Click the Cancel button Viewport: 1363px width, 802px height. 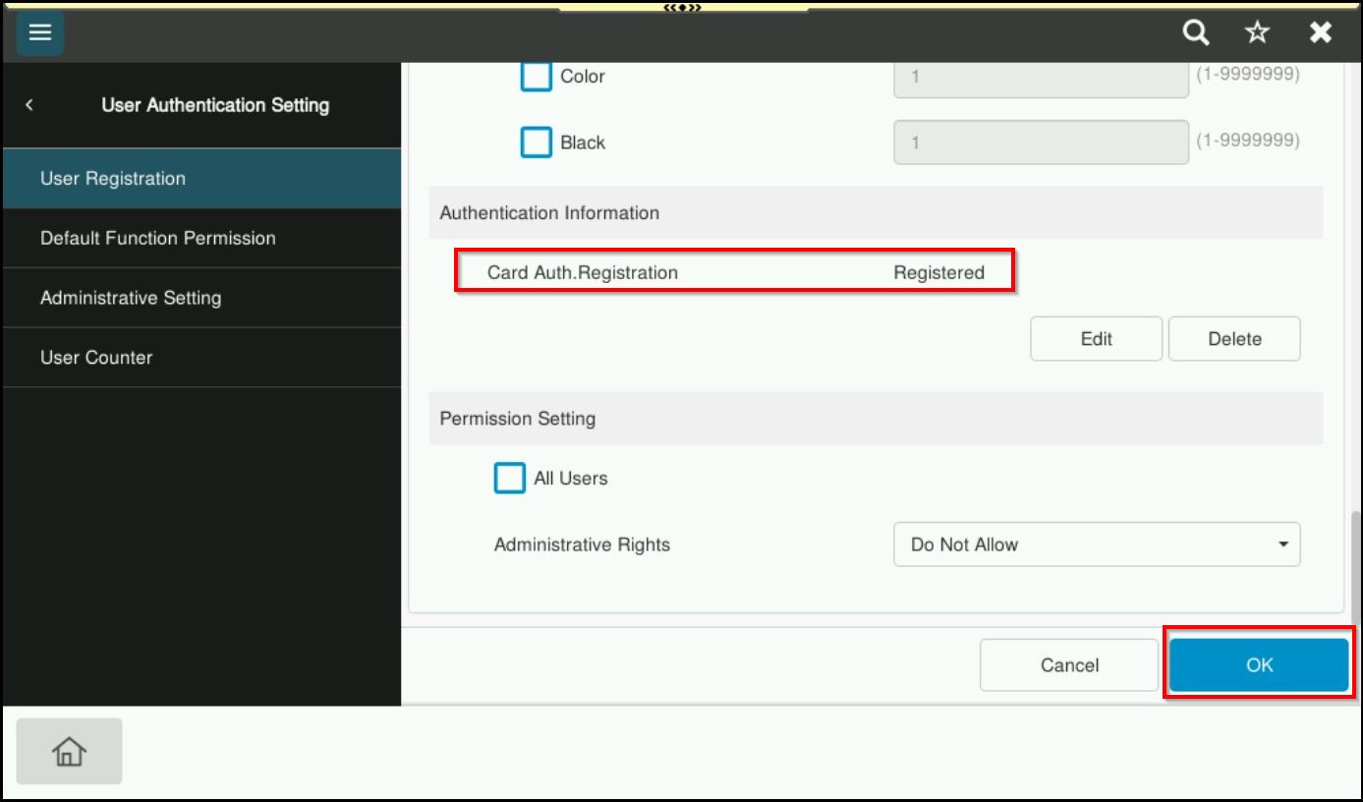click(x=1069, y=665)
